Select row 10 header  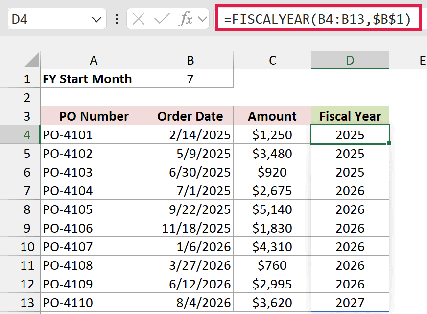pos(20,246)
